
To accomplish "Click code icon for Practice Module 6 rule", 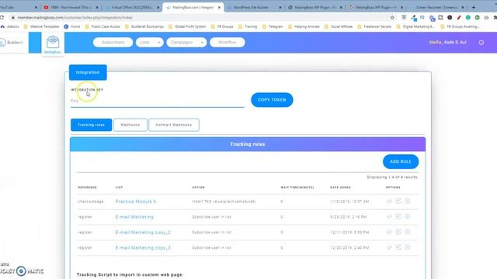I will (390, 201).
